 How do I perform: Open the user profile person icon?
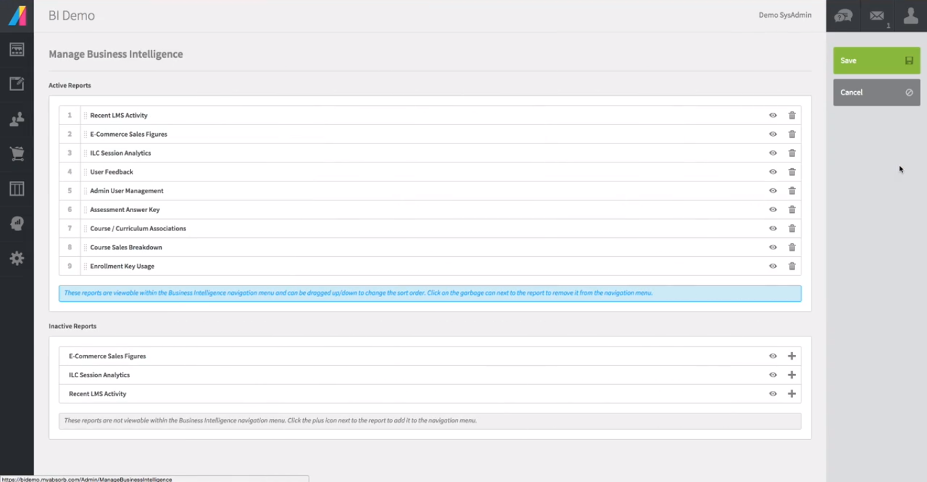910,15
